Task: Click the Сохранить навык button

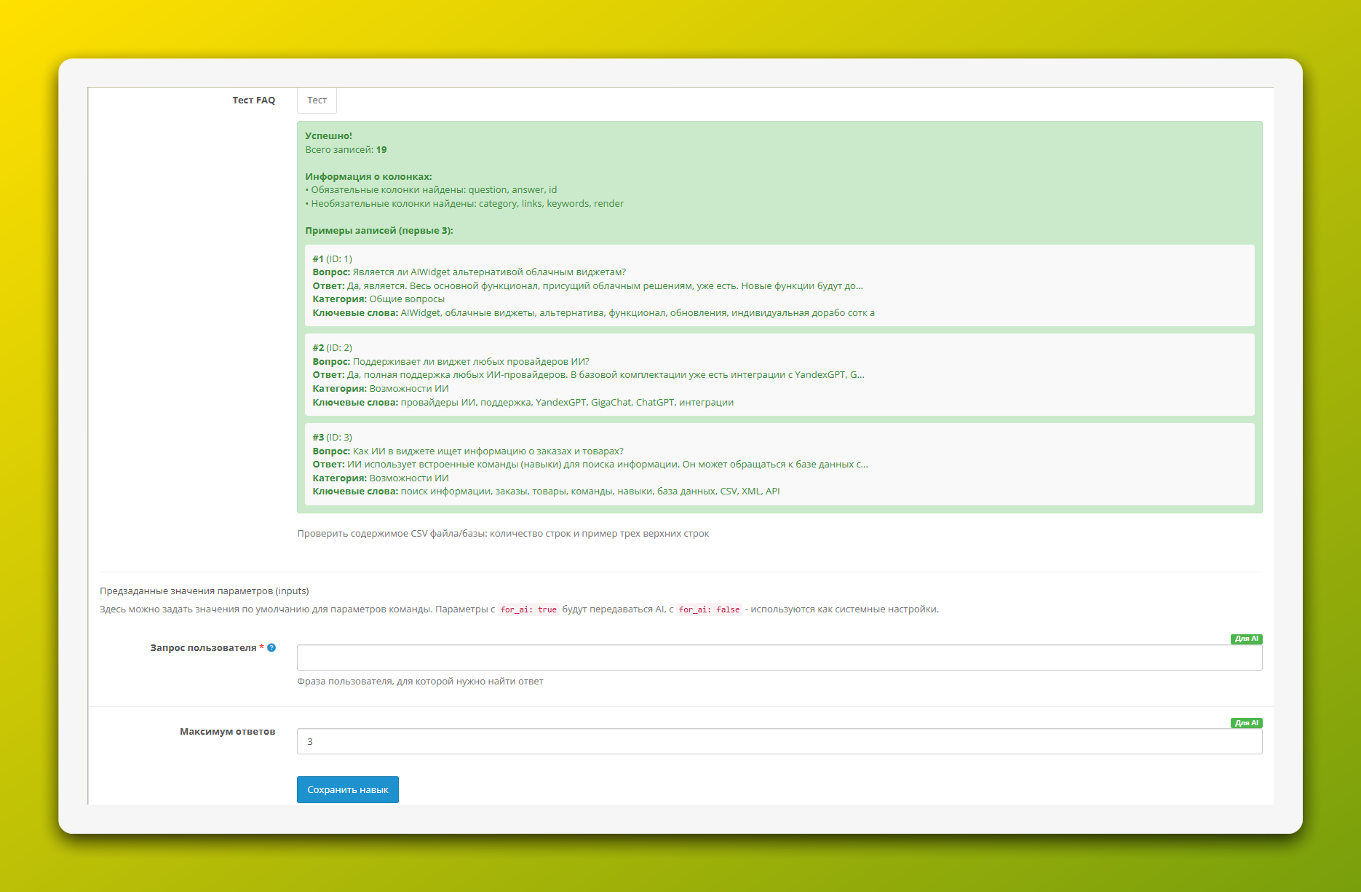Action: 347,789
